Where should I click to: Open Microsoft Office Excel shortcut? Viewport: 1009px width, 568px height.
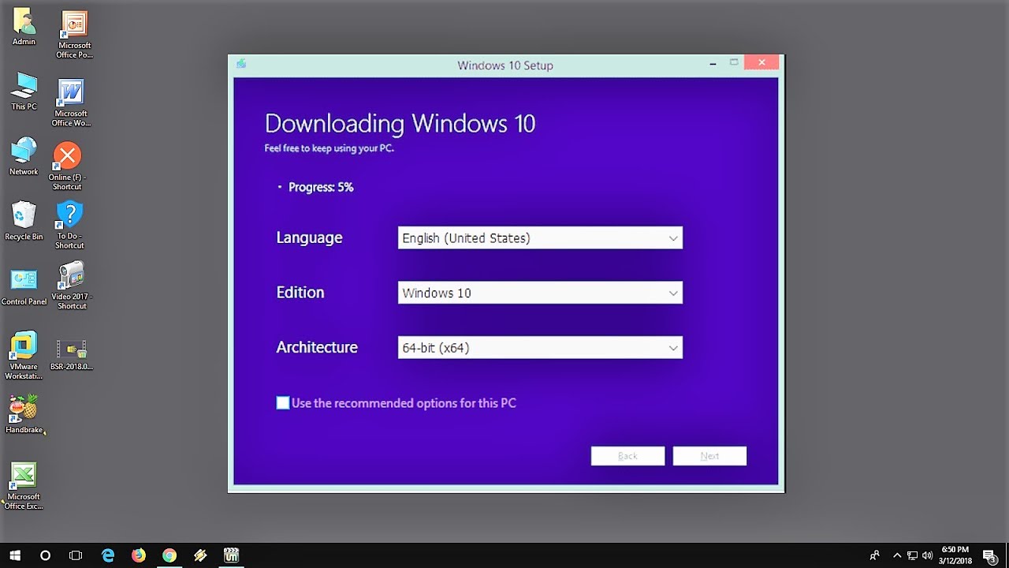tap(24, 486)
